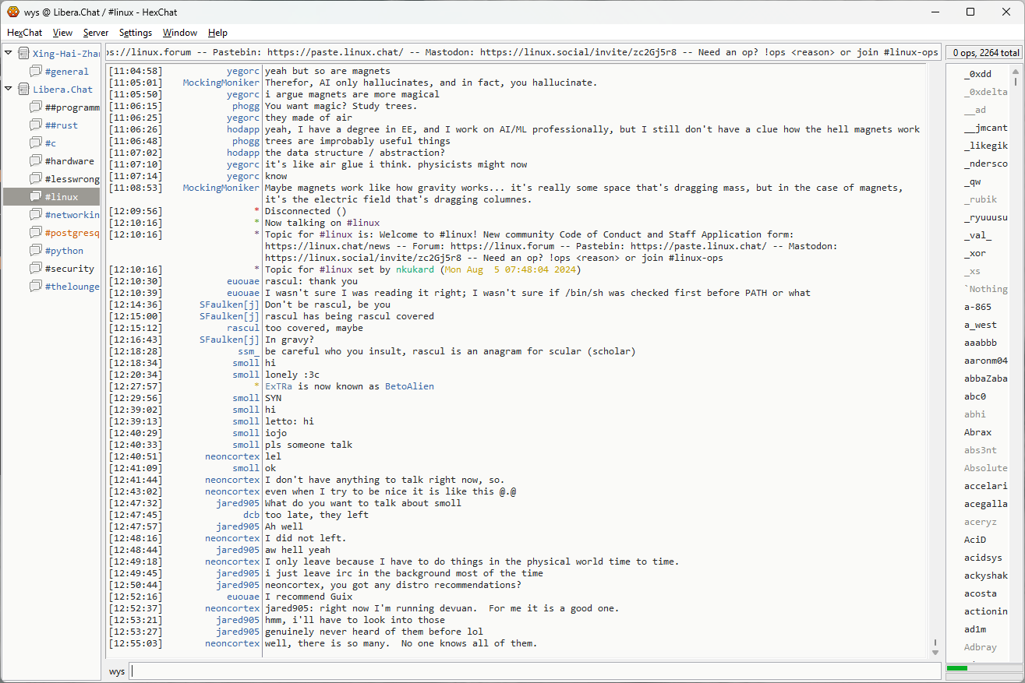Click the green lag meter bar
Image resolution: width=1025 pixels, height=683 pixels.
(956, 668)
